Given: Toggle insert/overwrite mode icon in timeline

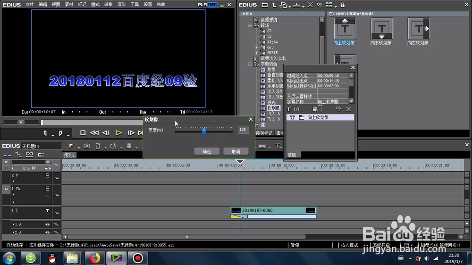Looking at the screenshot, I should click(7, 155).
